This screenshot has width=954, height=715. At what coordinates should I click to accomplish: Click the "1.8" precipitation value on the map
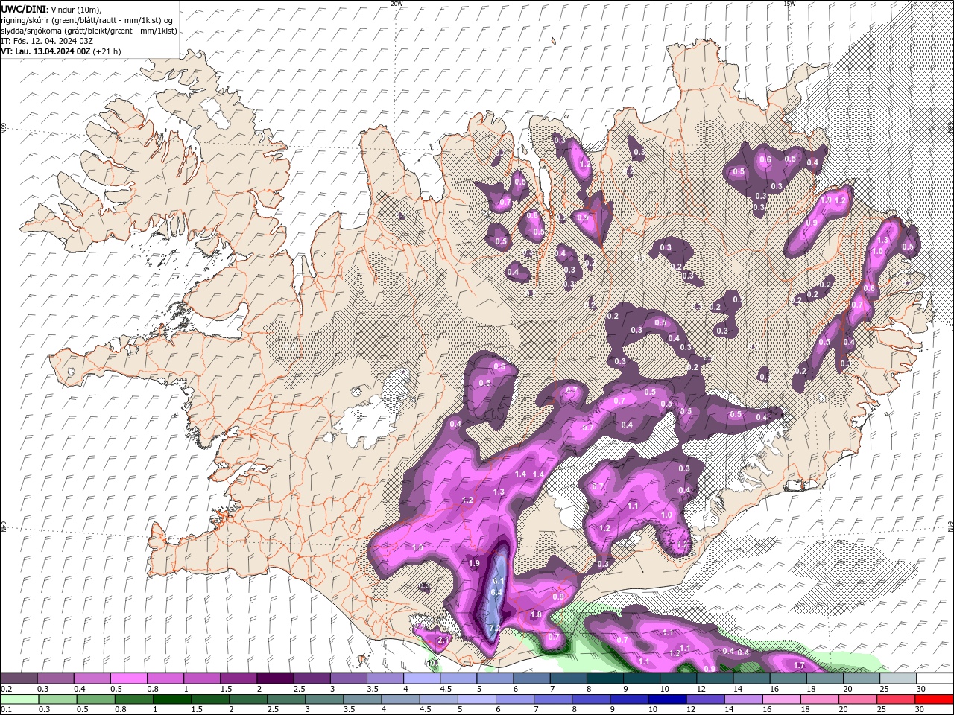click(535, 614)
